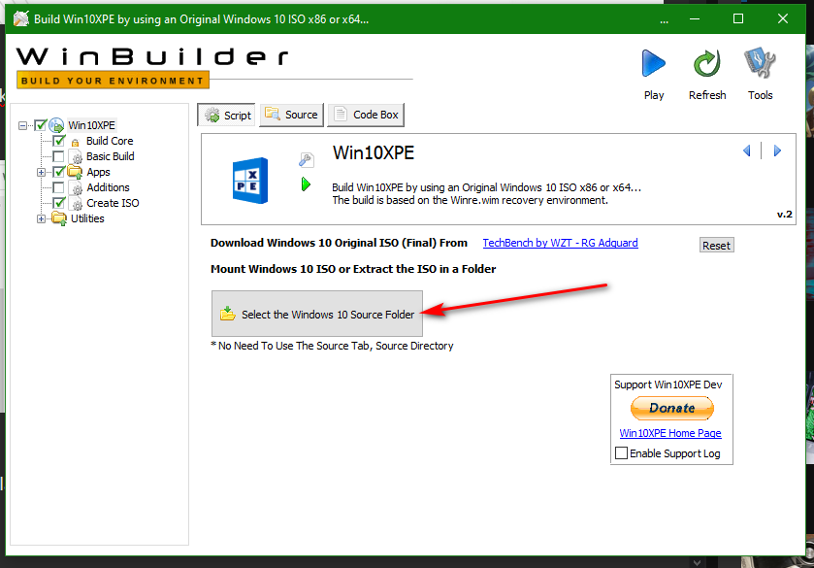Select Apps tree item

[x=98, y=172]
